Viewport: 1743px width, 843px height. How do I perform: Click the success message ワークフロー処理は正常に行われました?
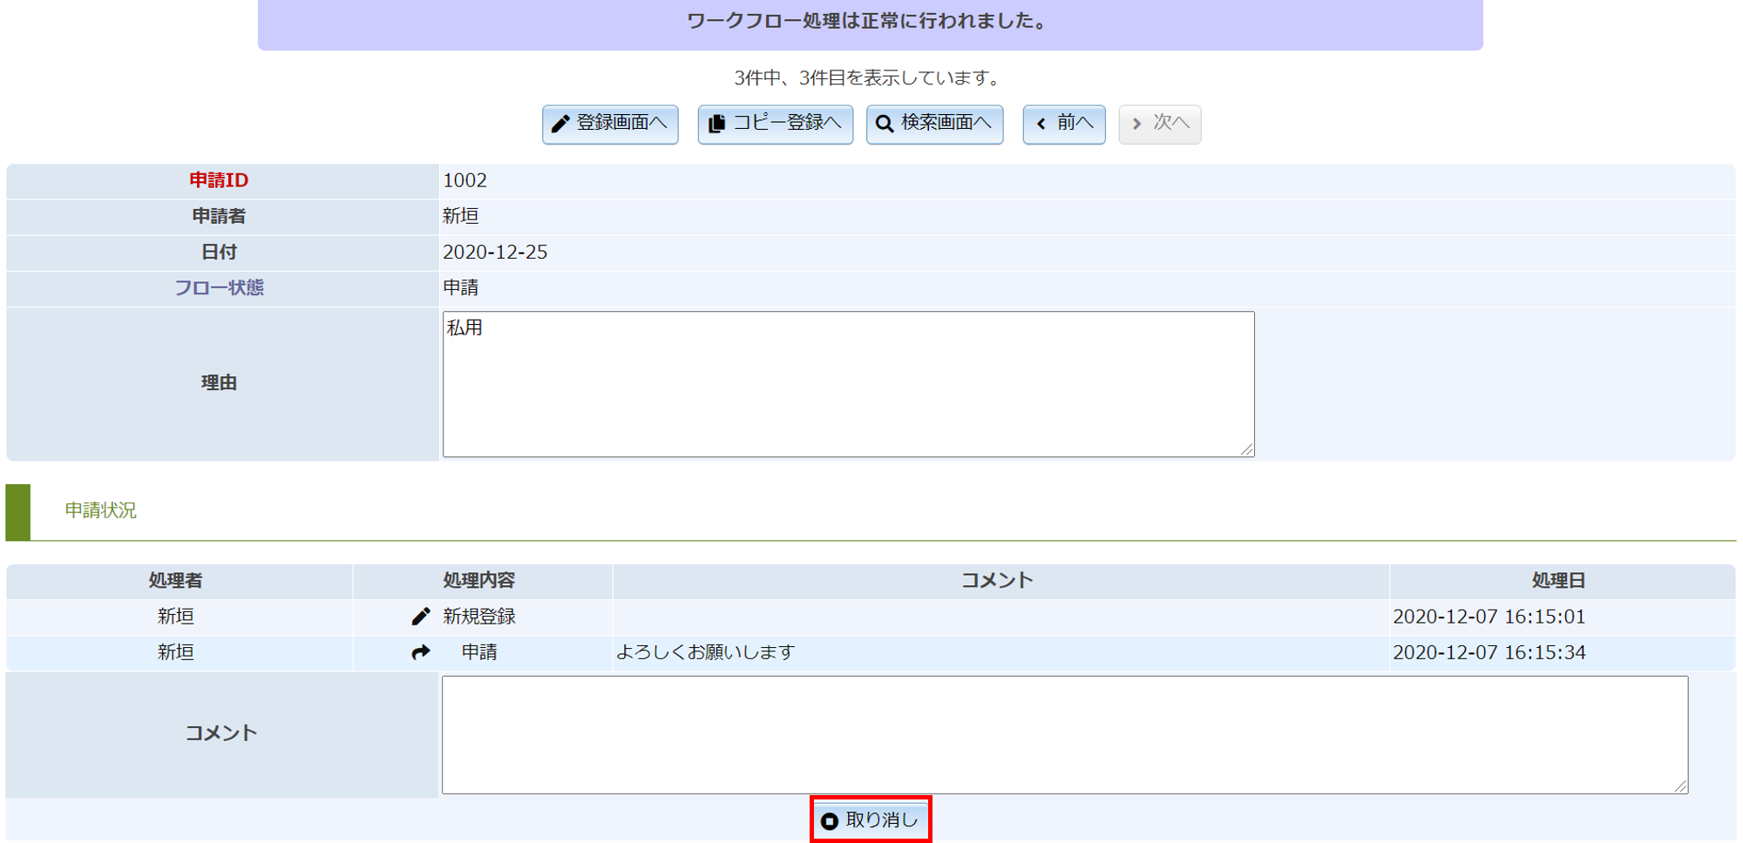(870, 21)
